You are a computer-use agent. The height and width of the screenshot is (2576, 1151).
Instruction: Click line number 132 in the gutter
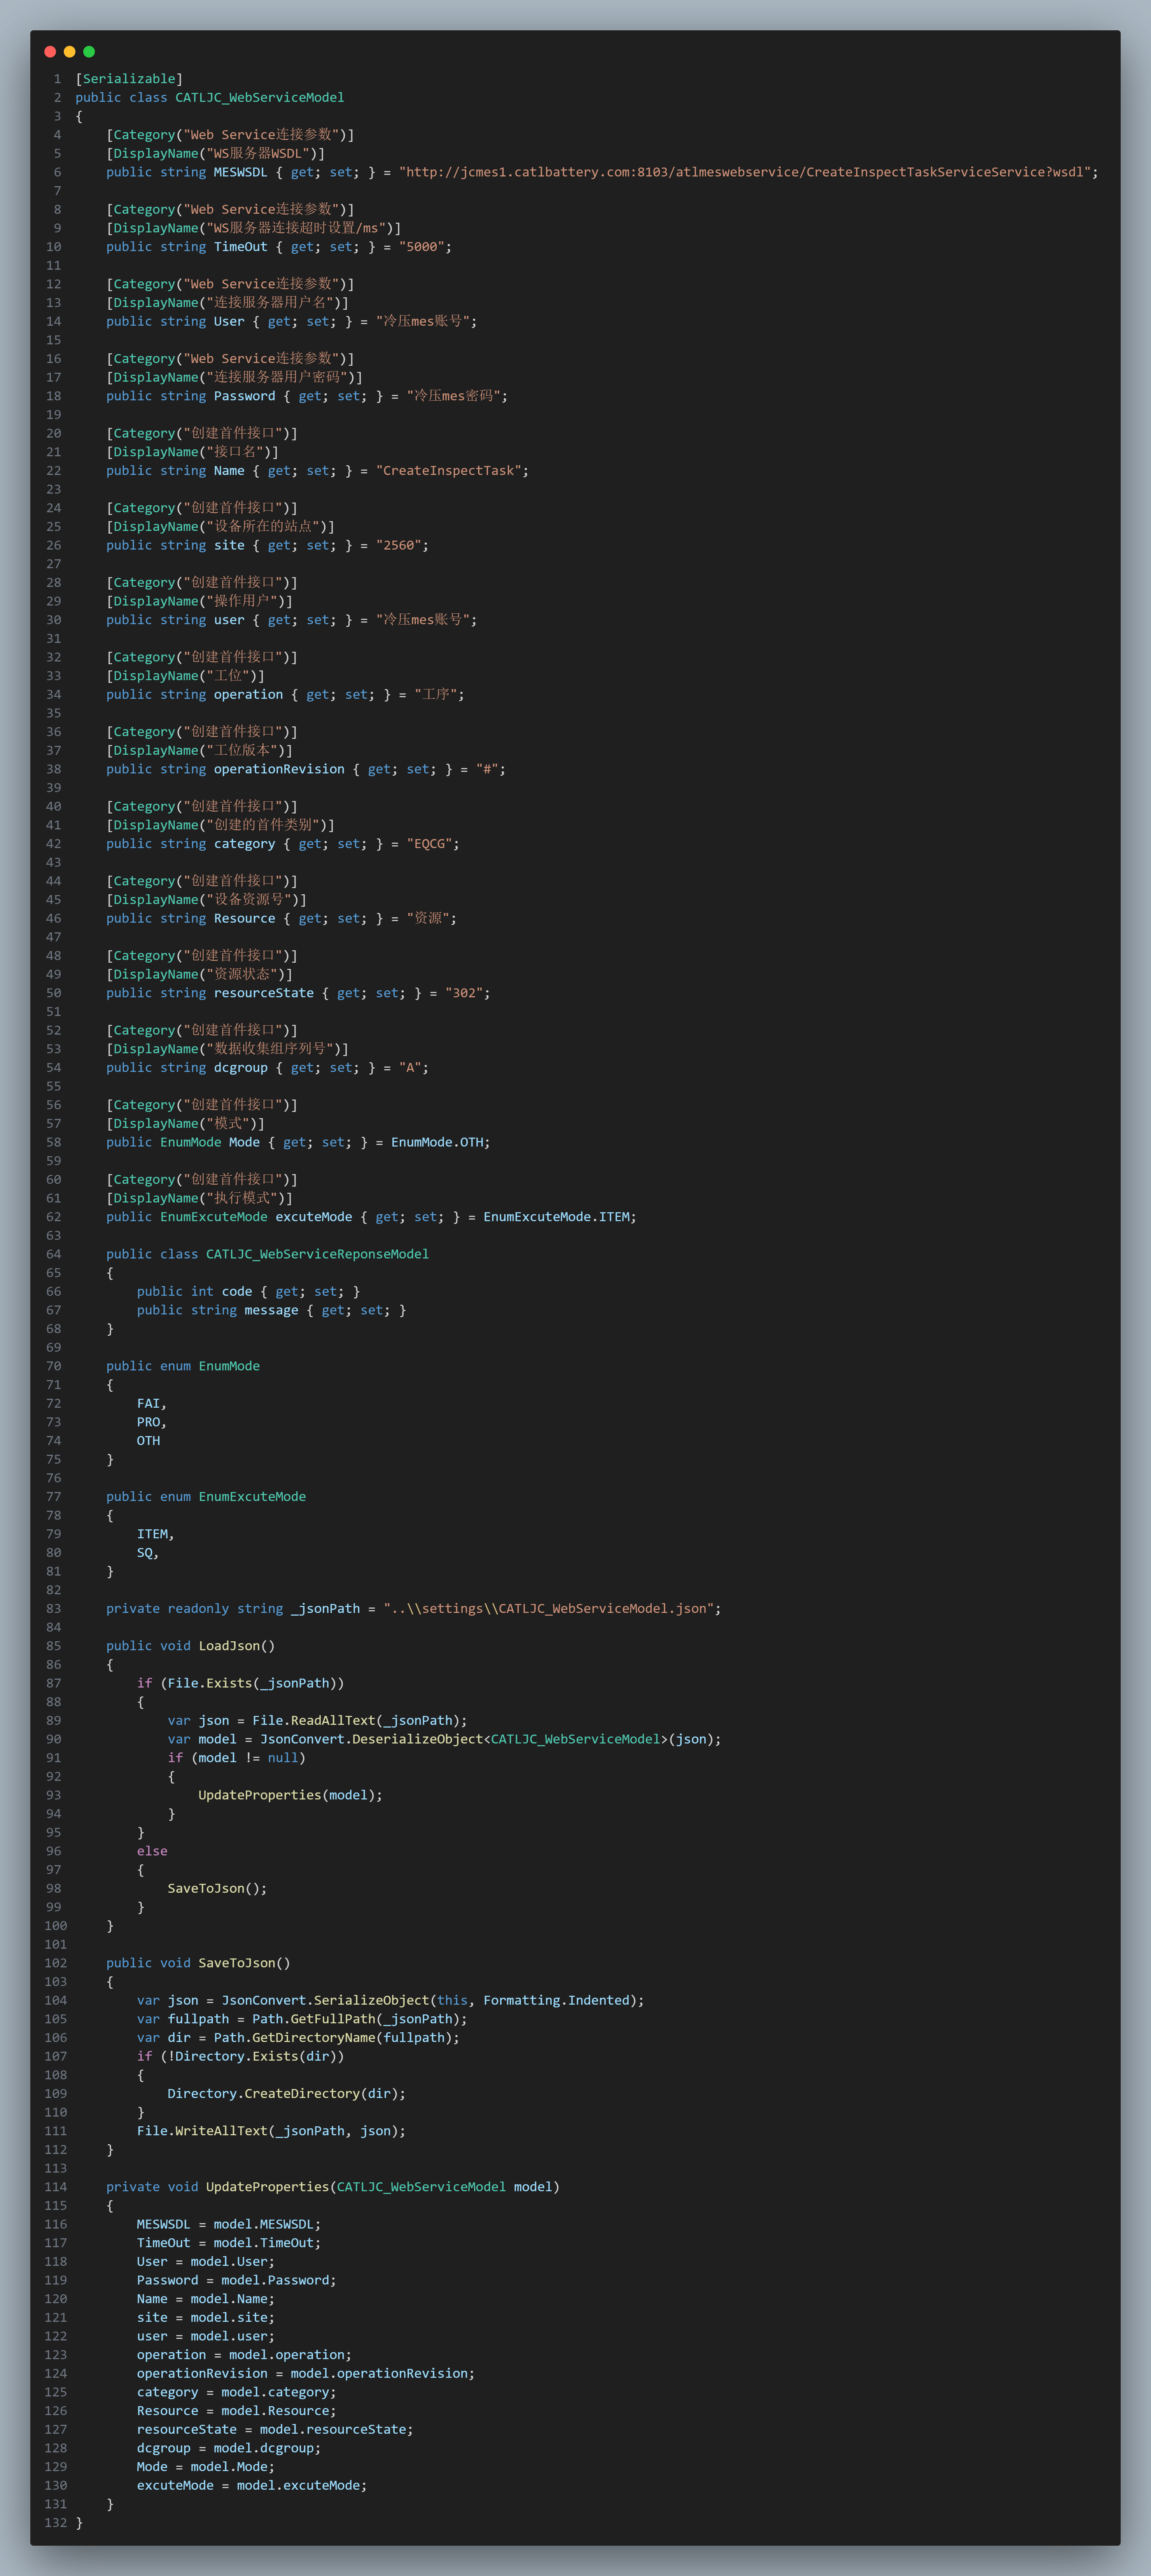coord(55,2524)
